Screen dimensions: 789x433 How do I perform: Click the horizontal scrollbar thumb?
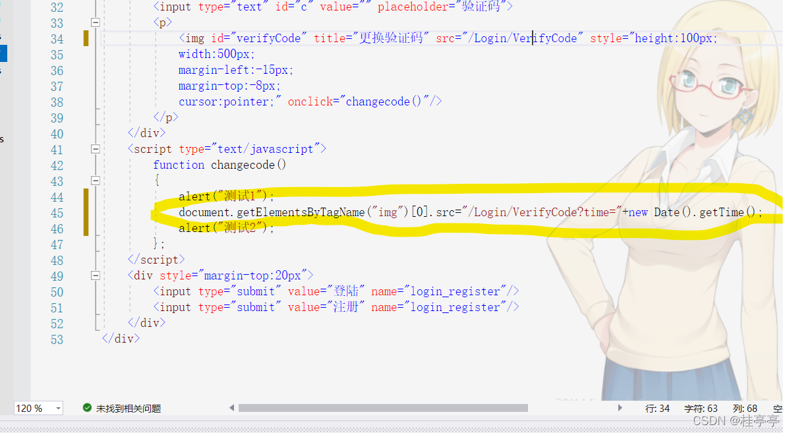[x=383, y=408]
